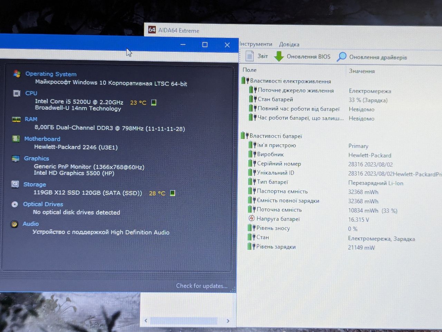Image resolution: width=442 pixels, height=332 pixels.
Task: Click the Звіт report icon
Action: (x=249, y=56)
